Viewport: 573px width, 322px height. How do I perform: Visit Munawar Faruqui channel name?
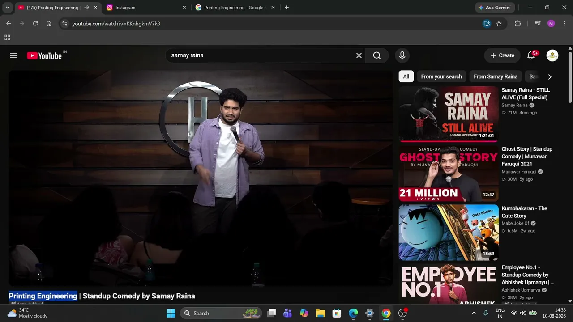pyautogui.click(x=519, y=172)
